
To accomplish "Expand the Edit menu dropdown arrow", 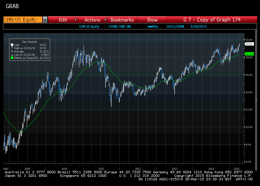I will [75, 20].
